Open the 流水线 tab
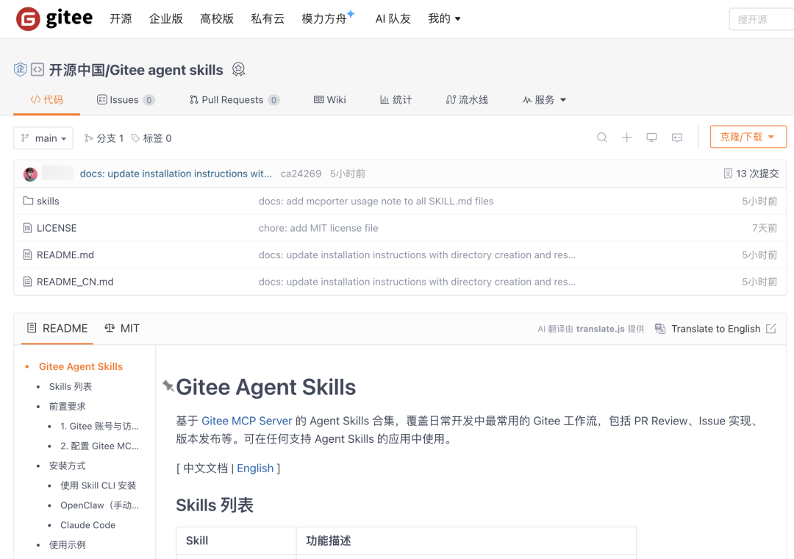The width and height of the screenshot is (794, 559). pos(467,100)
